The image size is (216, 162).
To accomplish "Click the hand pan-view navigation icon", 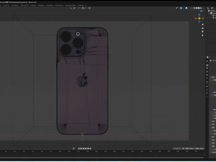I will (202, 28).
